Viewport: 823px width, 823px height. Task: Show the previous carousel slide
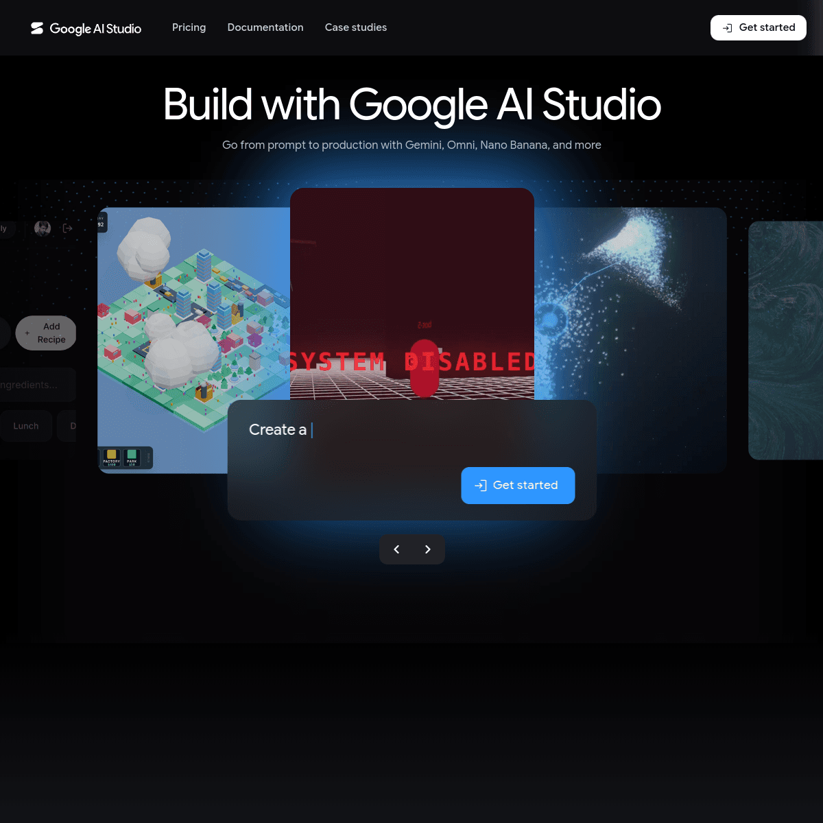[x=396, y=549]
